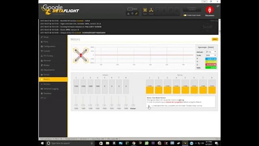The width and height of the screenshot is (259, 146).
Task: Check 'I understand the risks' motor control box
Action: point(149,105)
